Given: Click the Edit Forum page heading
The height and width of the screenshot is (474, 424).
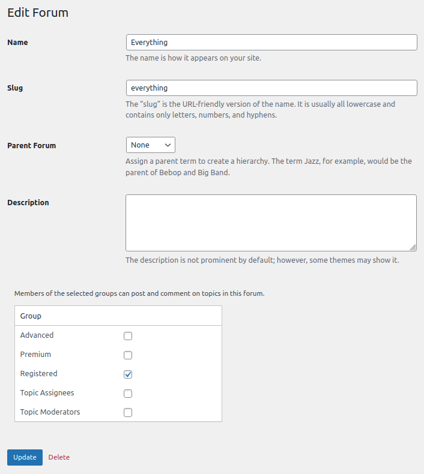Looking at the screenshot, I should (x=38, y=13).
